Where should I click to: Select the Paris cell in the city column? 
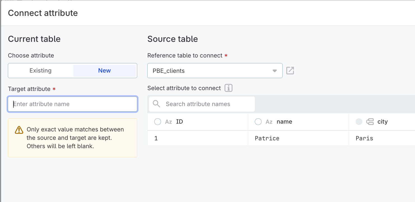[x=364, y=138]
